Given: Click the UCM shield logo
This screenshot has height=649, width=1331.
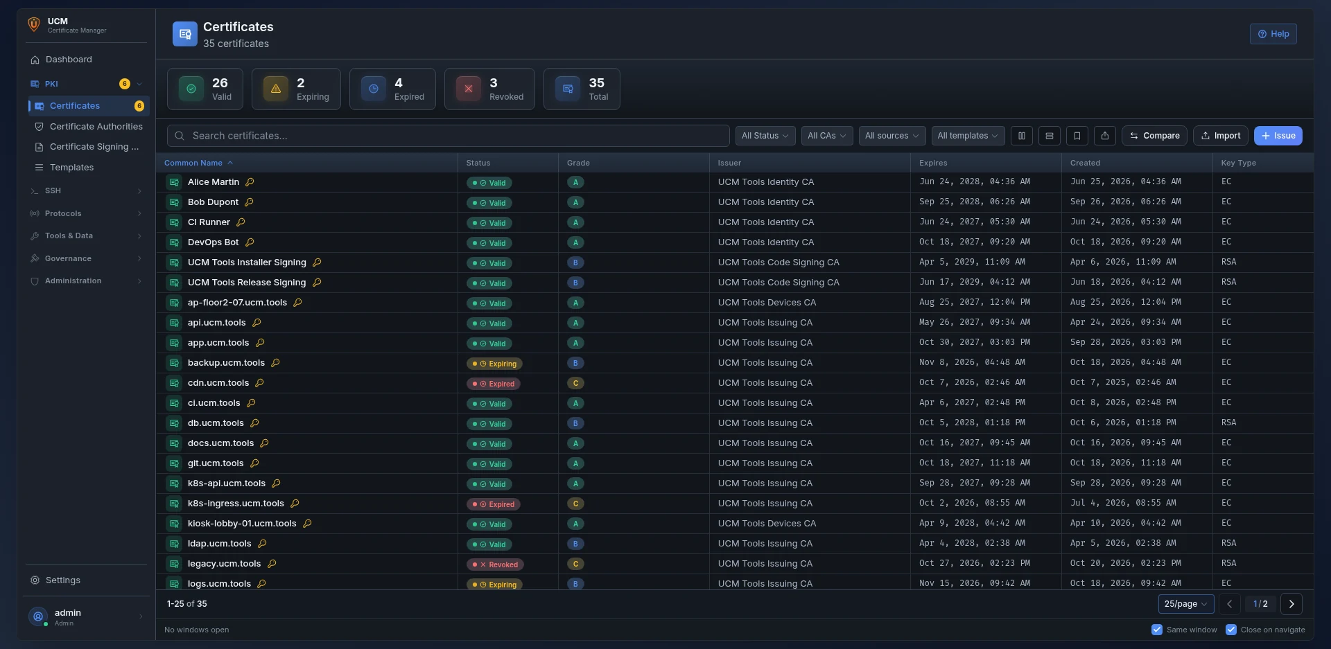Looking at the screenshot, I should 34,25.
